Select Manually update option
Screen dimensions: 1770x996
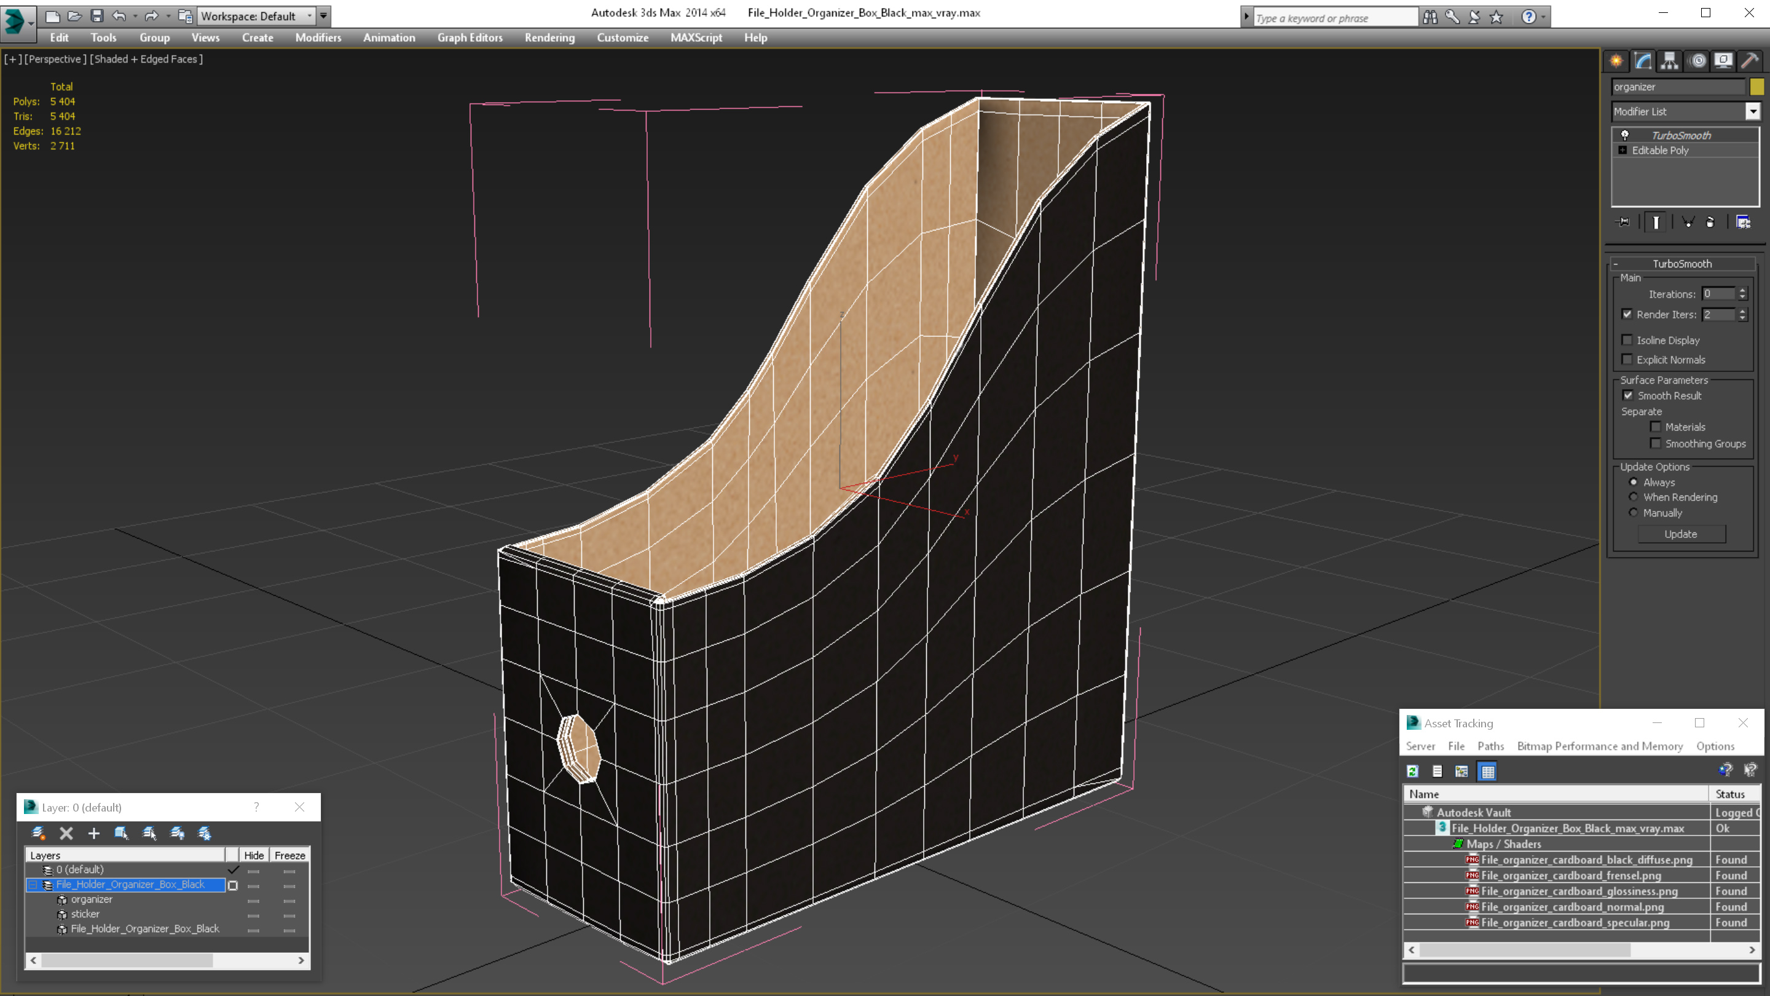1634,513
